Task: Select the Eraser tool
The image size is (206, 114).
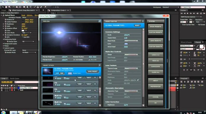Action: click(41, 7)
